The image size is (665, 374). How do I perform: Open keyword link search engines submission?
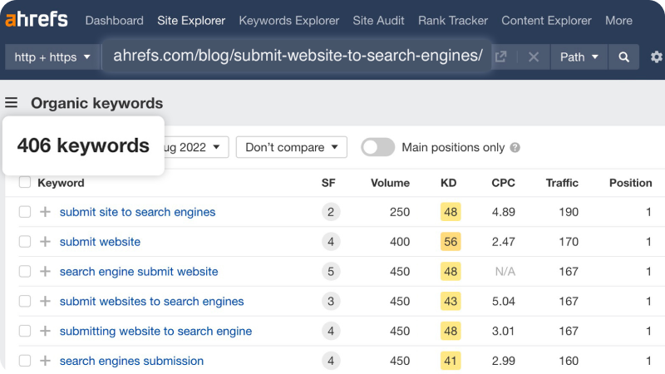click(131, 361)
